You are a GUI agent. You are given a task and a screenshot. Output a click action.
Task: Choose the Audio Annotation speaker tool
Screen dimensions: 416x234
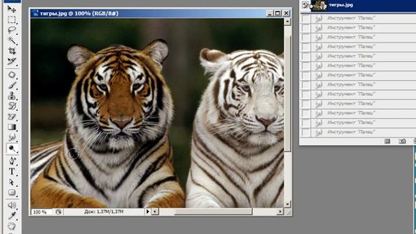(12, 205)
